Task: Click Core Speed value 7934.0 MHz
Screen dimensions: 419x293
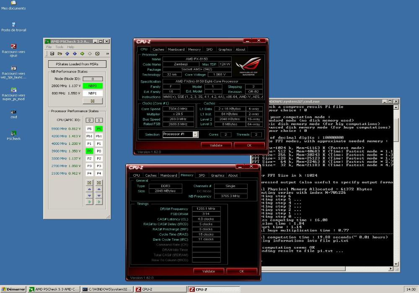Action: pyautogui.click(x=178, y=109)
